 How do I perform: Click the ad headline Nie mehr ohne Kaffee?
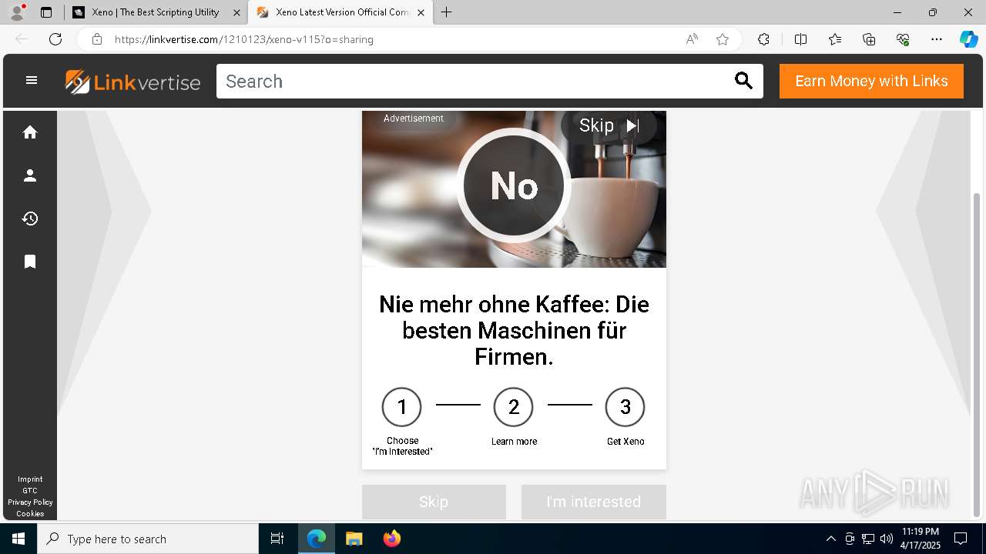[x=514, y=331]
